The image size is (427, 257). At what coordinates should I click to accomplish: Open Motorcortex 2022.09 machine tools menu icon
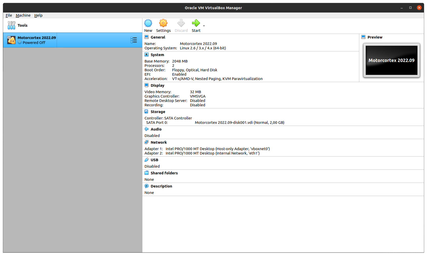(x=134, y=40)
